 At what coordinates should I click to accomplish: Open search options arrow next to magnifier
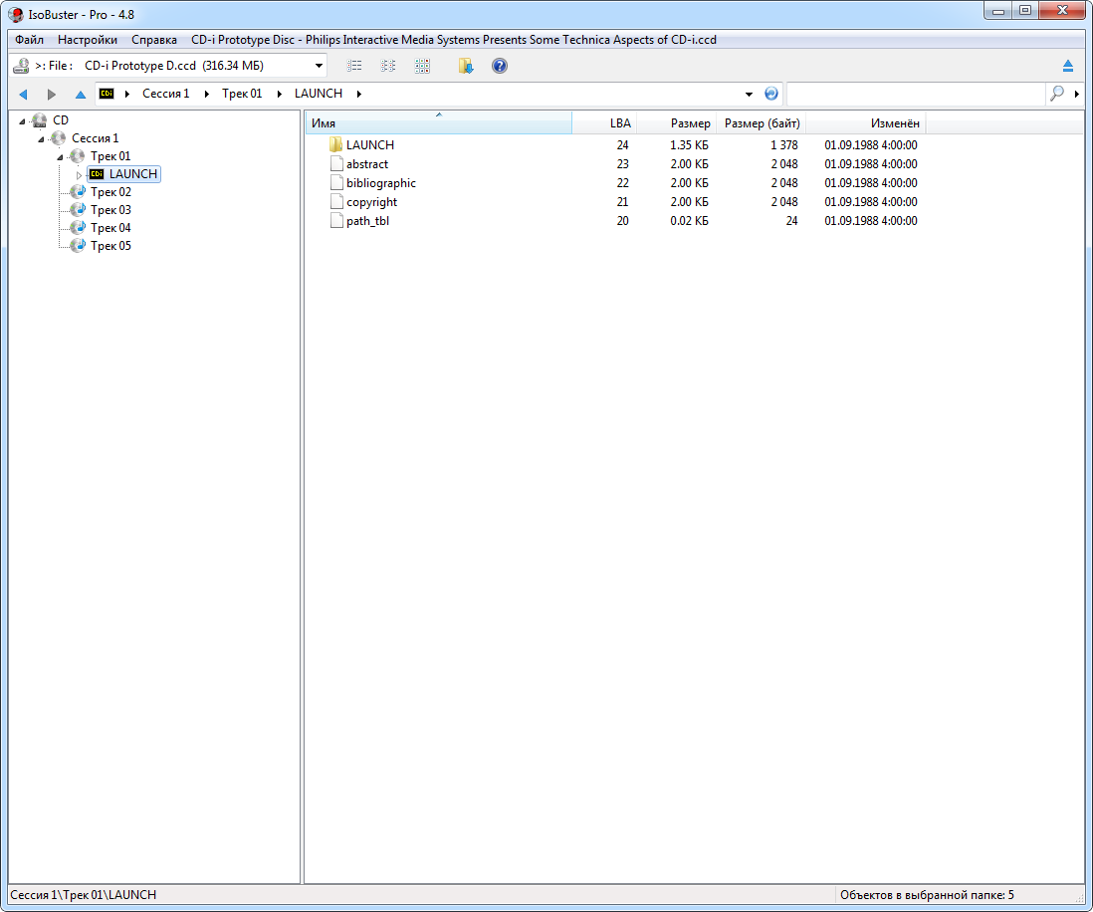click(x=1077, y=94)
